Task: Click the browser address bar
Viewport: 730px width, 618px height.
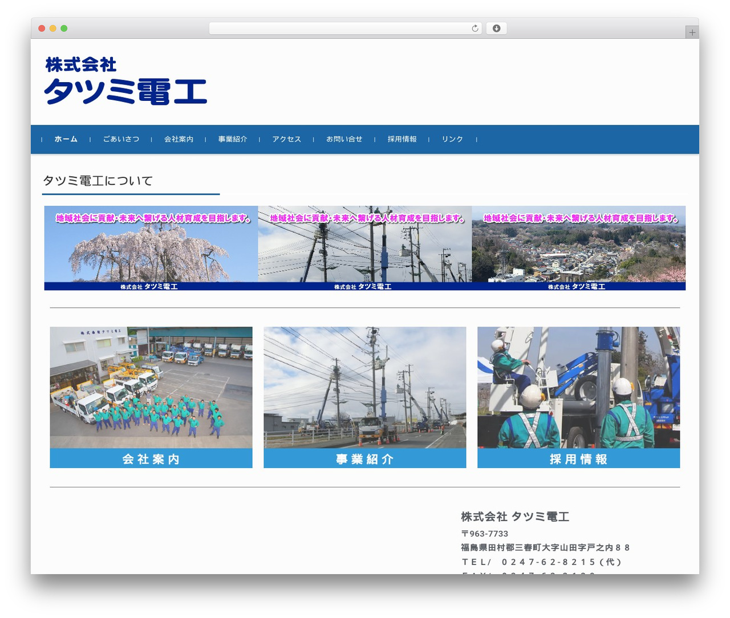Action: 346,29
